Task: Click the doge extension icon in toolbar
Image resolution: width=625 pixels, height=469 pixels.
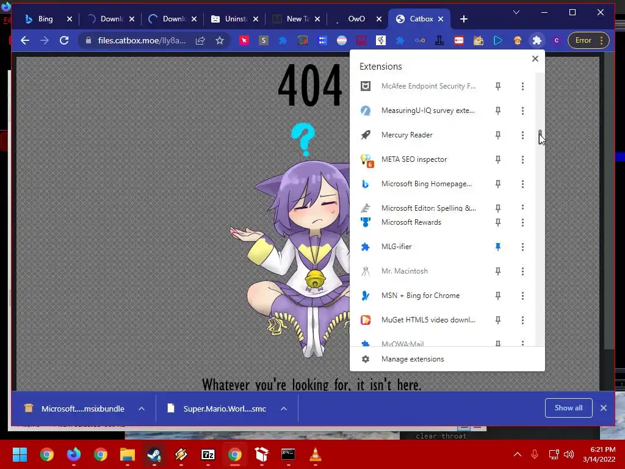Action: [479, 40]
